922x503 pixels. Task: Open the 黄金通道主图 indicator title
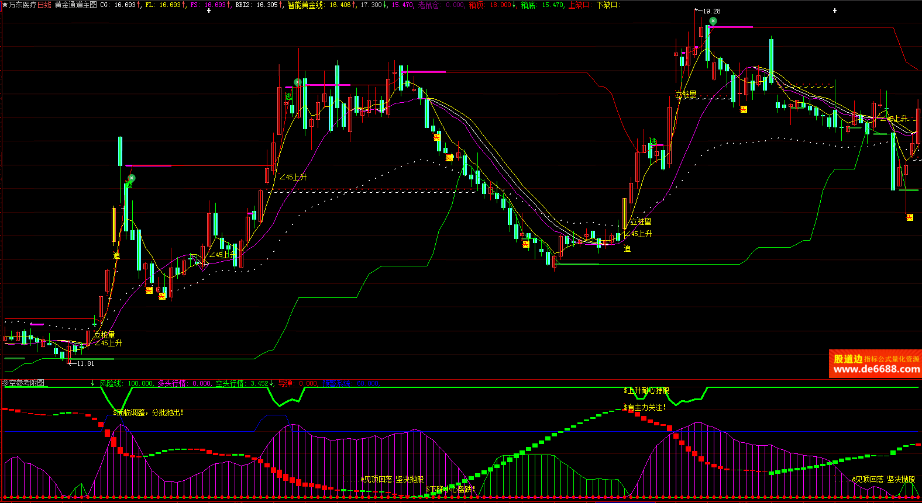click(76, 5)
